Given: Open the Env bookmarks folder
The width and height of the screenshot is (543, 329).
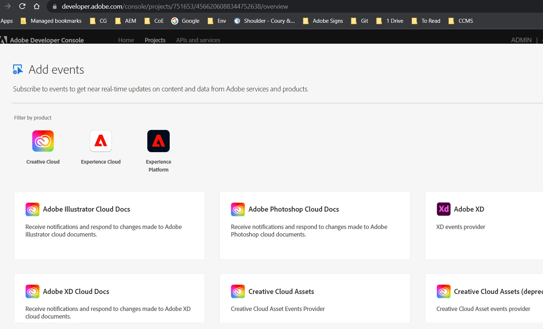Looking at the screenshot, I should point(217,21).
